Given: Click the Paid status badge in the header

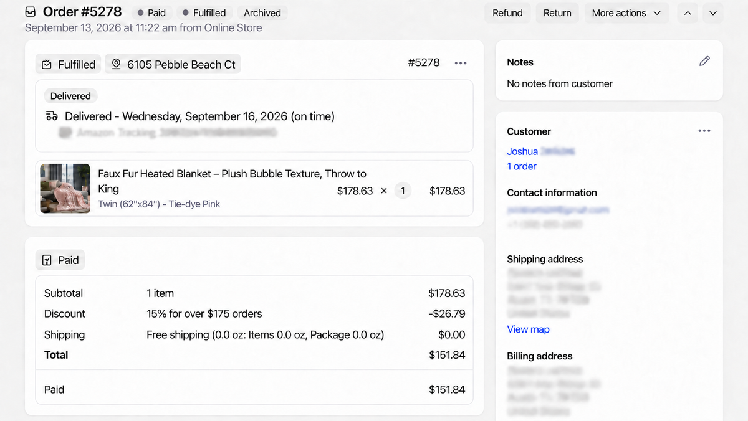Looking at the screenshot, I should 151,12.
